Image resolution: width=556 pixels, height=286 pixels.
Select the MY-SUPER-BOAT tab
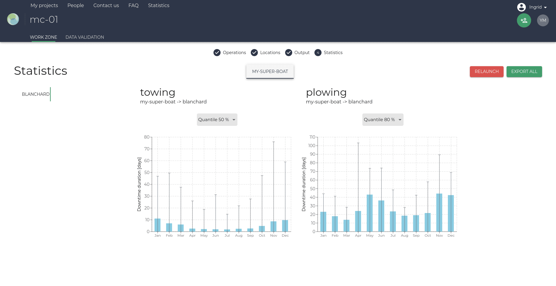[270, 71]
